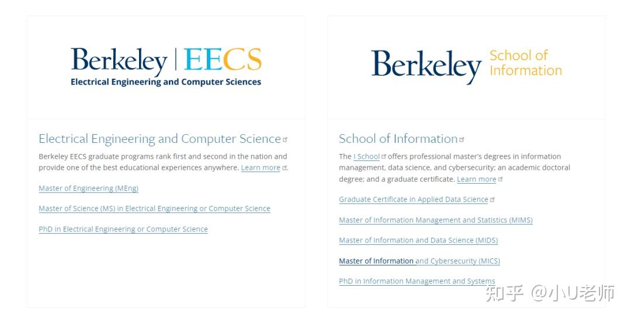Select Master of Science (MS) program link
631x319 pixels.
[x=154, y=209]
